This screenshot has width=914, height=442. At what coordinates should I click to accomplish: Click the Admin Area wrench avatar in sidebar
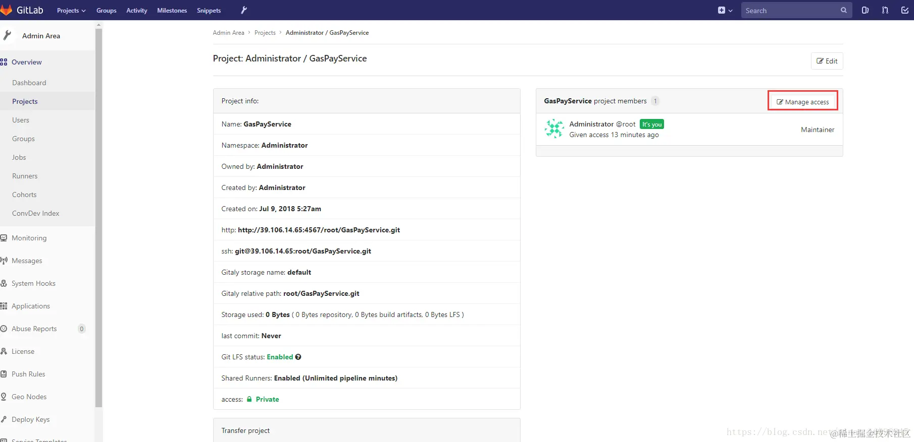[x=7, y=35]
